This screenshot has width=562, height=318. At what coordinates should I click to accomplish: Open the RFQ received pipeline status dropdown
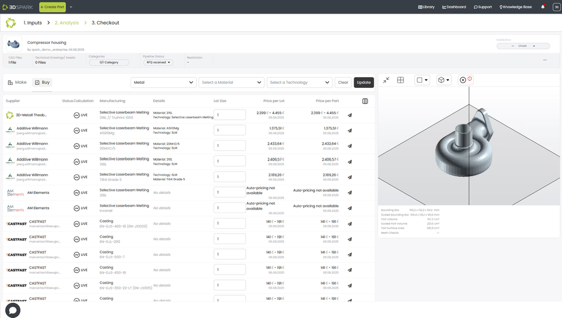[159, 63]
